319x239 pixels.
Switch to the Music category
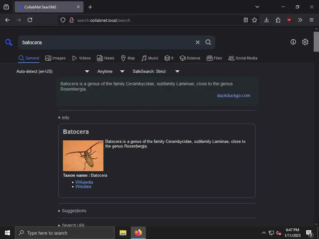pyautogui.click(x=150, y=58)
